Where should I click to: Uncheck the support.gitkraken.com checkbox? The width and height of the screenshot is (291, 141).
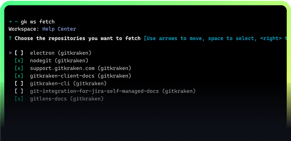(x=19, y=68)
